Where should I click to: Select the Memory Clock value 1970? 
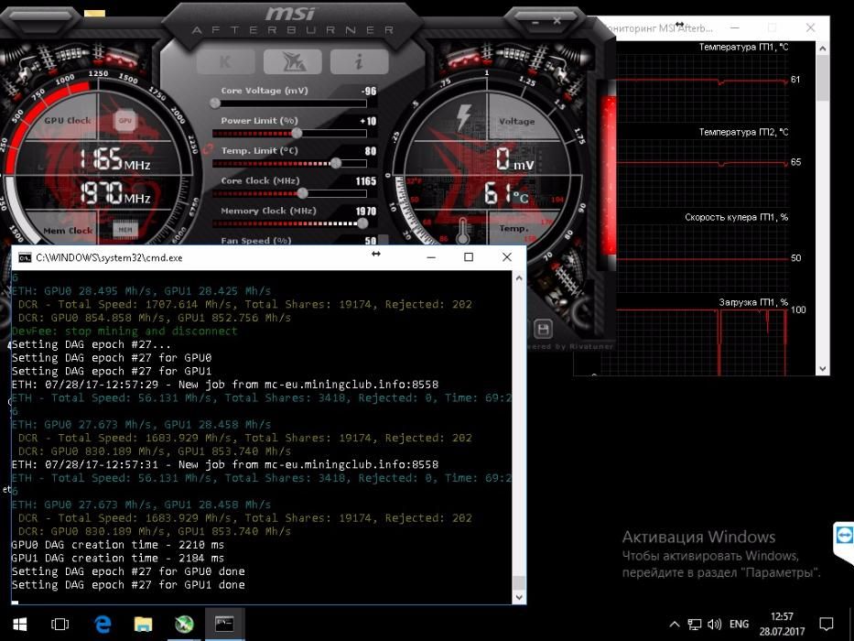tap(366, 211)
